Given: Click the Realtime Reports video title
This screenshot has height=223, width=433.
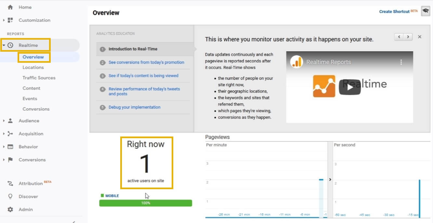Looking at the screenshot, I should pos(329,62).
